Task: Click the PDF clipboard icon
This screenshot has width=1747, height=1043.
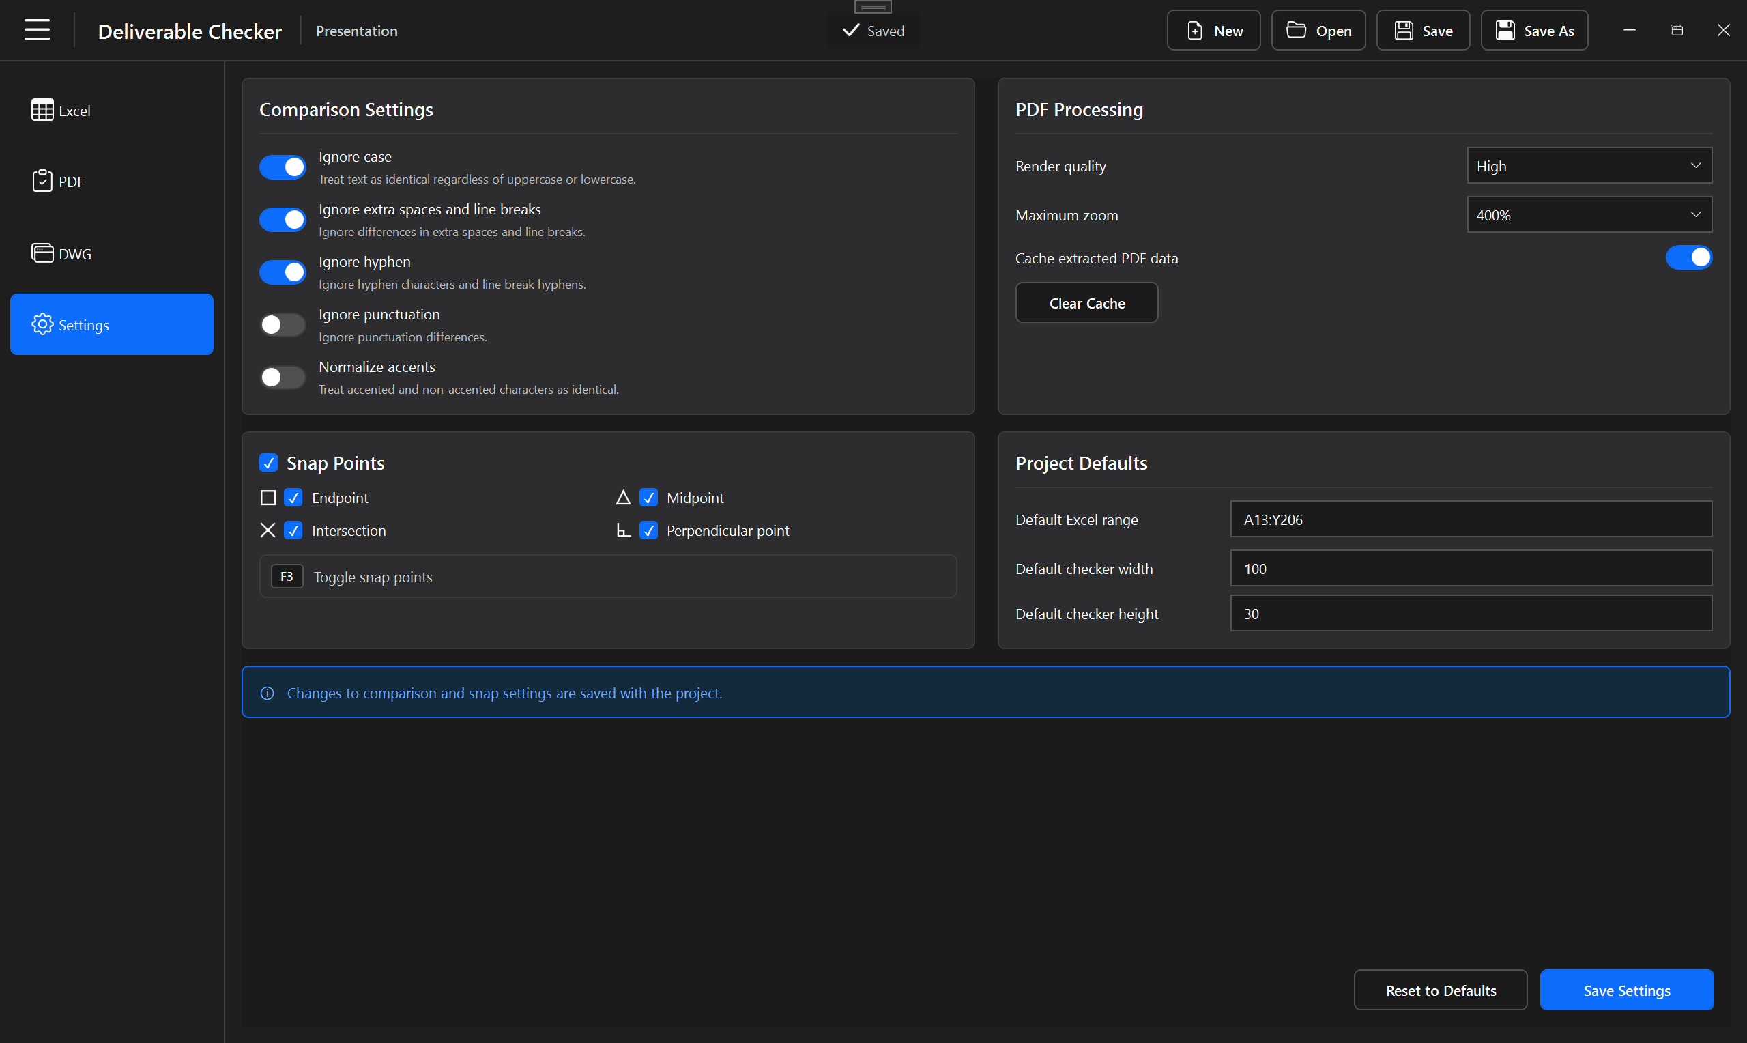Action: click(42, 182)
